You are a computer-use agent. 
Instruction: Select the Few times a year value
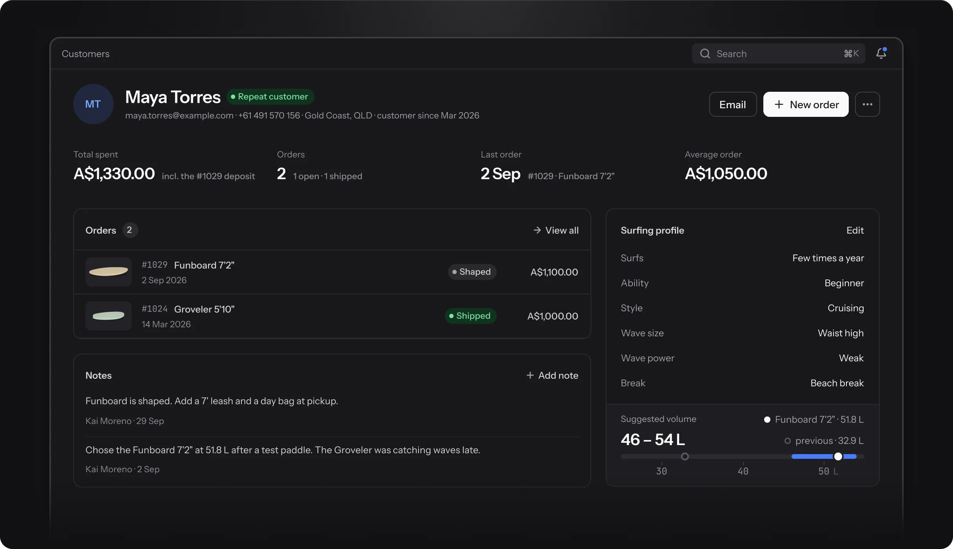click(x=828, y=258)
